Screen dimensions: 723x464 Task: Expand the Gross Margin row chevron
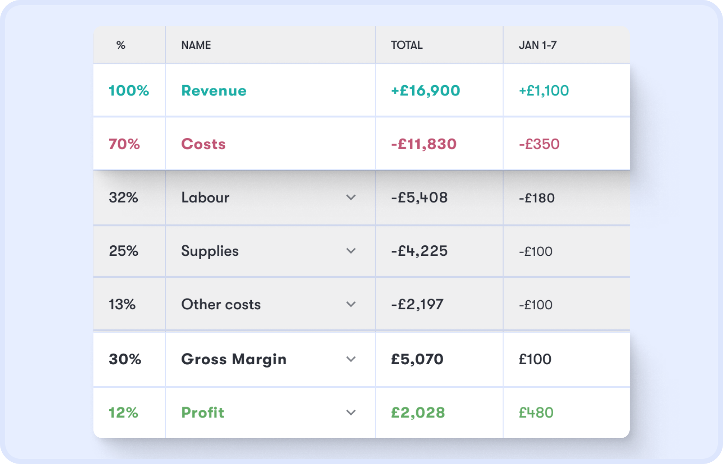click(x=350, y=359)
